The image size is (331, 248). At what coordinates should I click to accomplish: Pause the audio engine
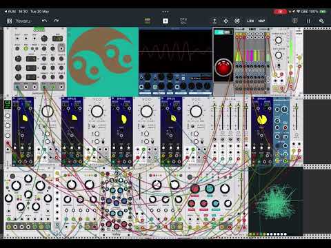[308, 21]
